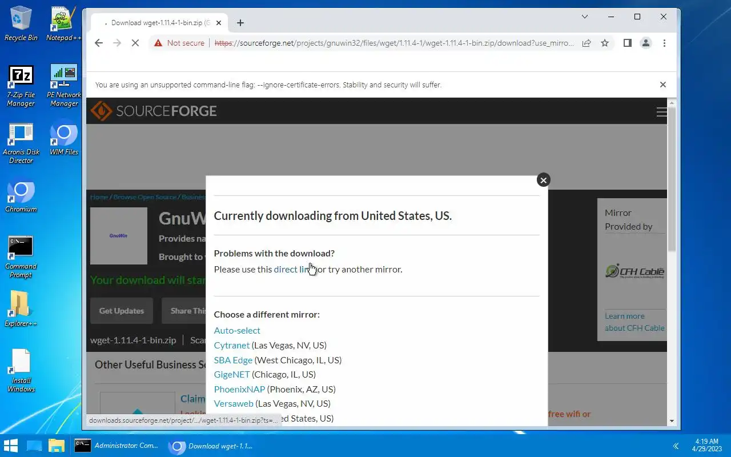This screenshot has height=457, width=731.
Task: Stop loading the page
Action: (x=135, y=43)
